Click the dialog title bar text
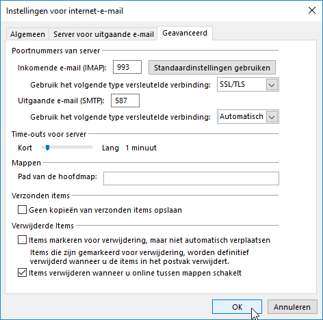Image resolution: width=323 pixels, height=320 pixels. [x=64, y=11]
